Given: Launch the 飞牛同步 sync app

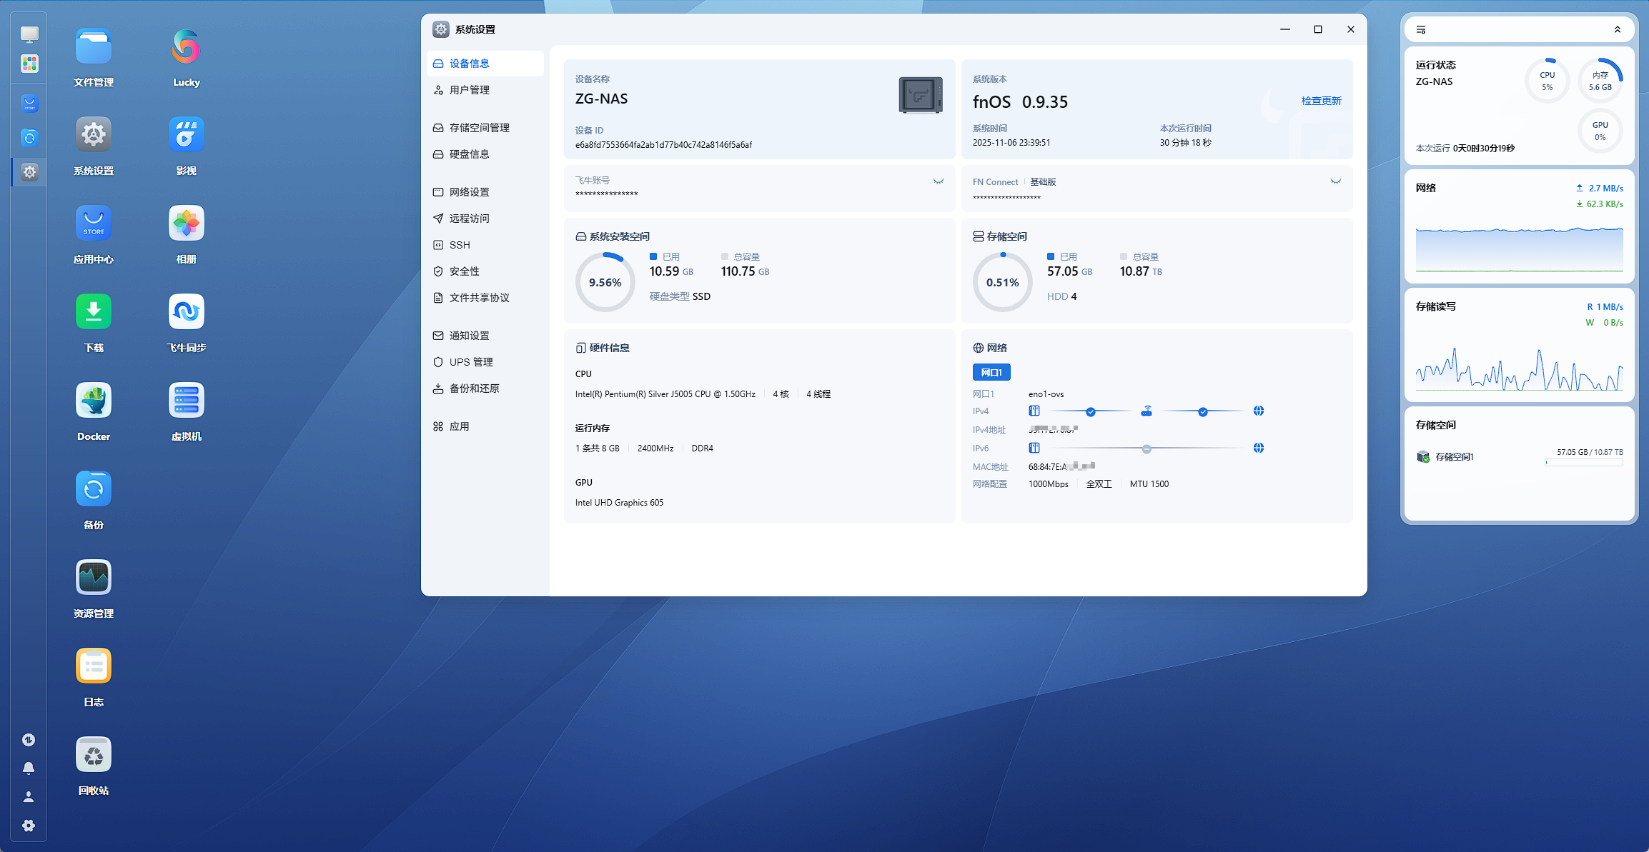Looking at the screenshot, I should (x=186, y=312).
